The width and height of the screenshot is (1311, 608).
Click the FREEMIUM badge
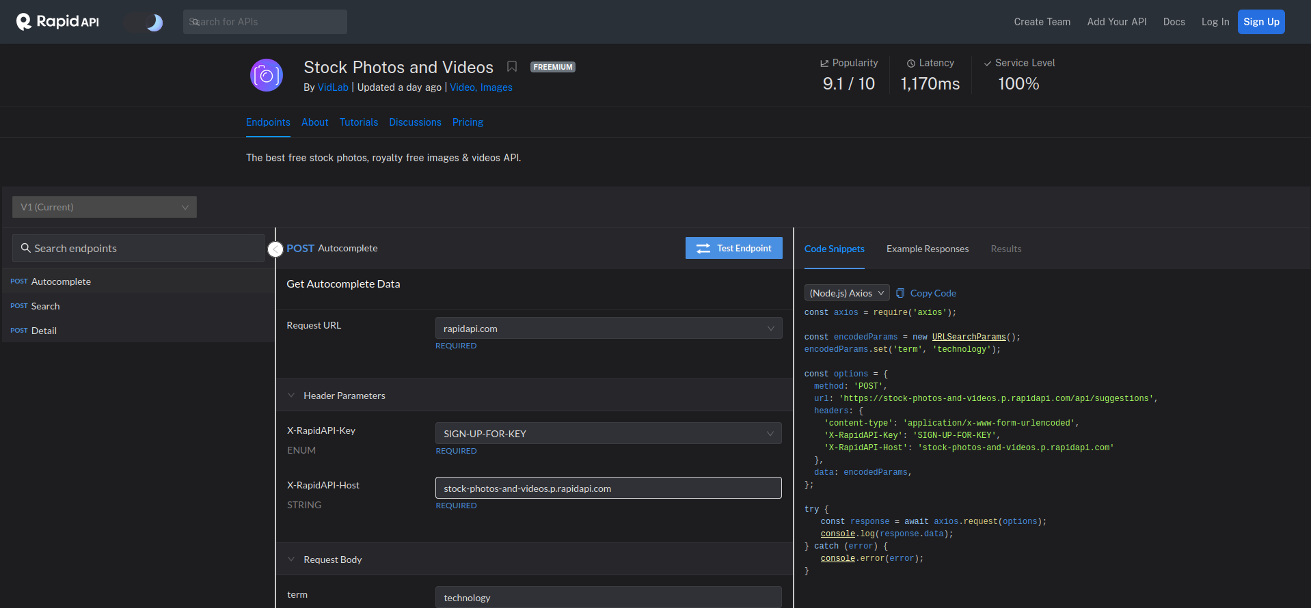[553, 67]
